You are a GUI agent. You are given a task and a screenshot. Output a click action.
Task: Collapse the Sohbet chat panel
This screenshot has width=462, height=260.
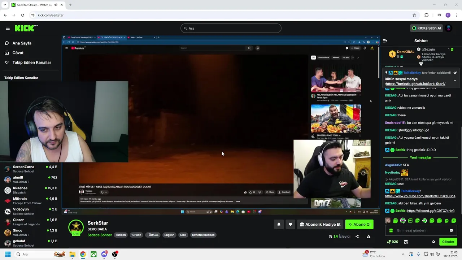pyautogui.click(x=385, y=41)
